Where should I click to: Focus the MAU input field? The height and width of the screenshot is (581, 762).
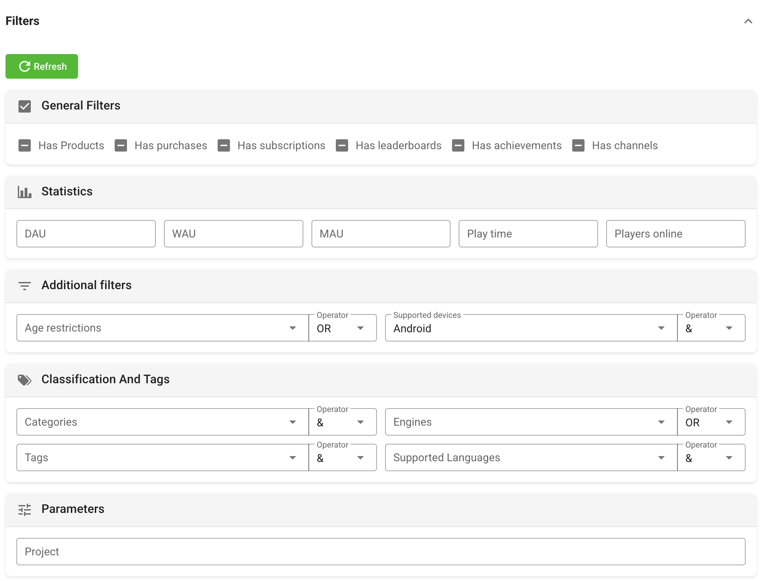(381, 234)
